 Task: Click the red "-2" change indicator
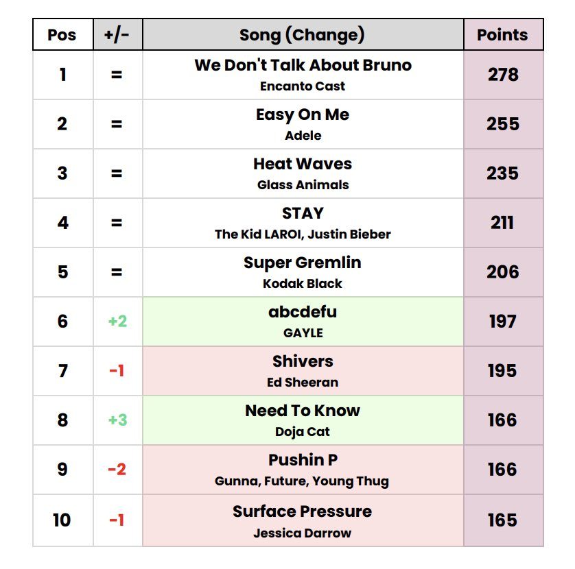pos(117,470)
